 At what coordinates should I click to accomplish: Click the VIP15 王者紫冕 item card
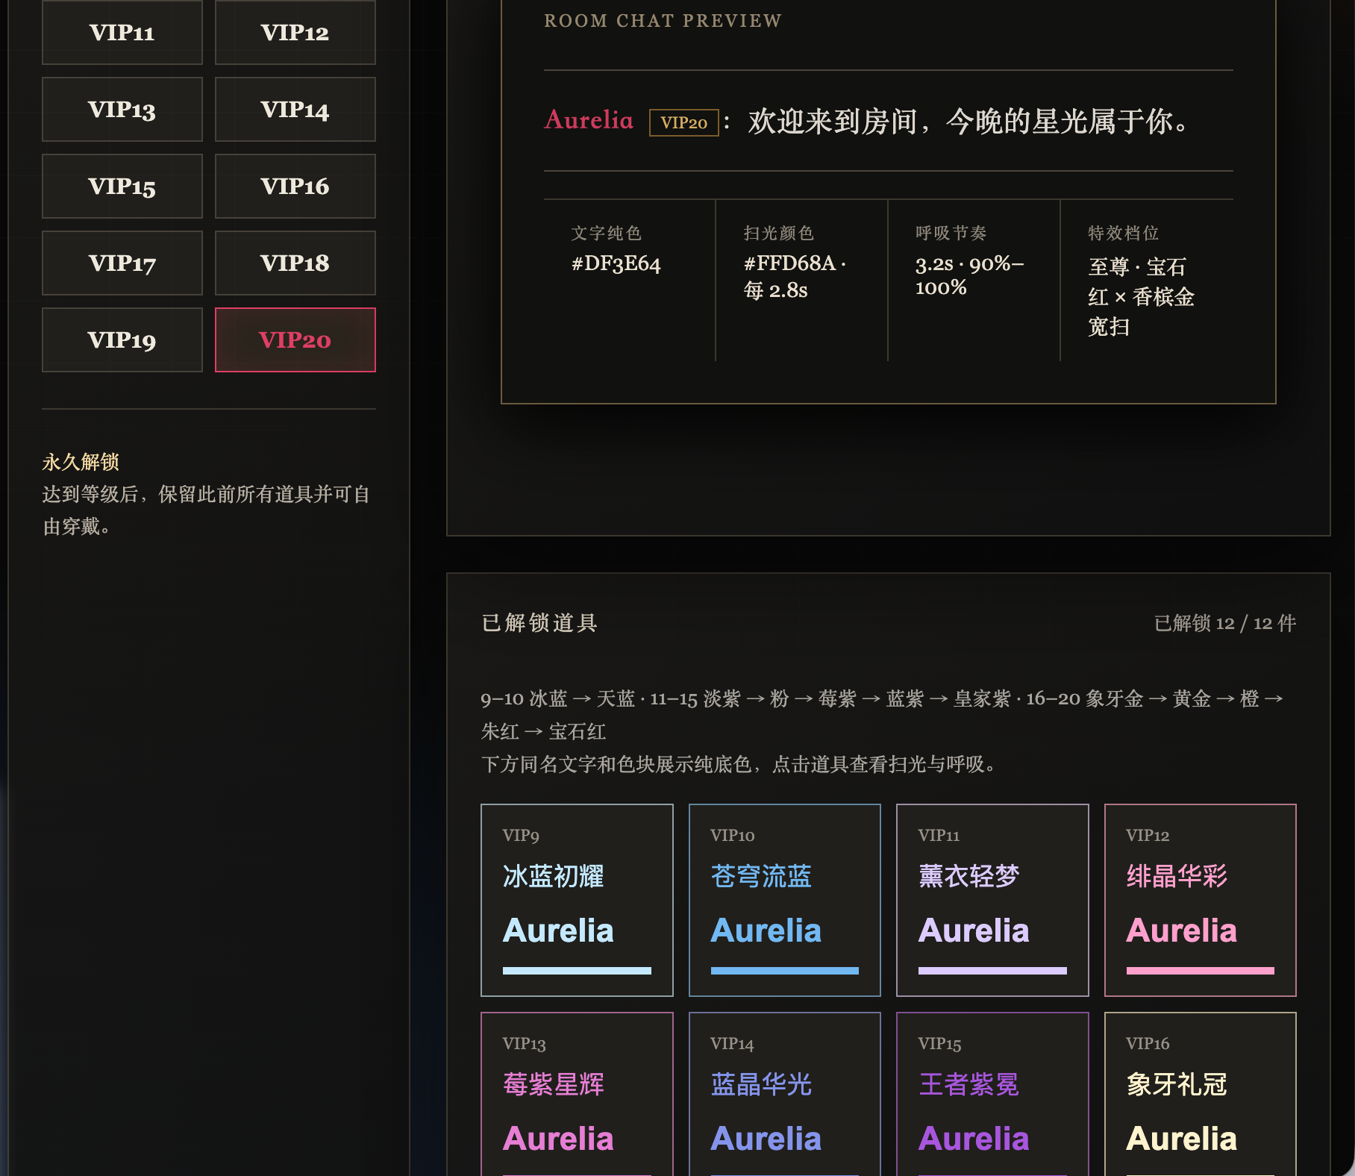[992, 1094]
